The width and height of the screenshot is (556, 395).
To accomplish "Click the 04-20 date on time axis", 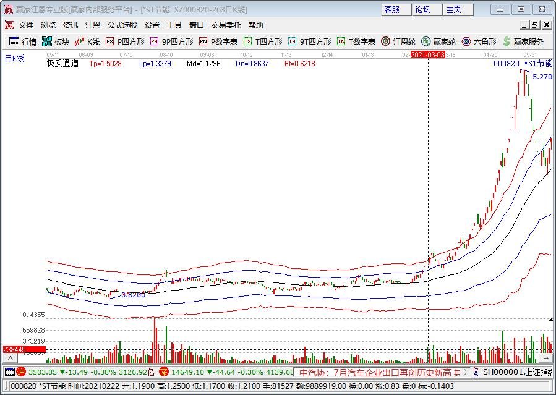I will click(490, 55).
